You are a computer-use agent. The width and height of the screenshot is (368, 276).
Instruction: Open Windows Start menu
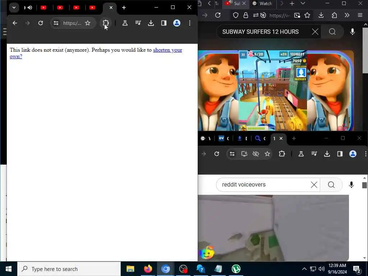9,269
